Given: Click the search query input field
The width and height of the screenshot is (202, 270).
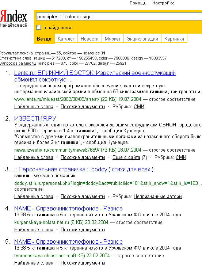Looking at the screenshot, I should (x=119, y=17).
